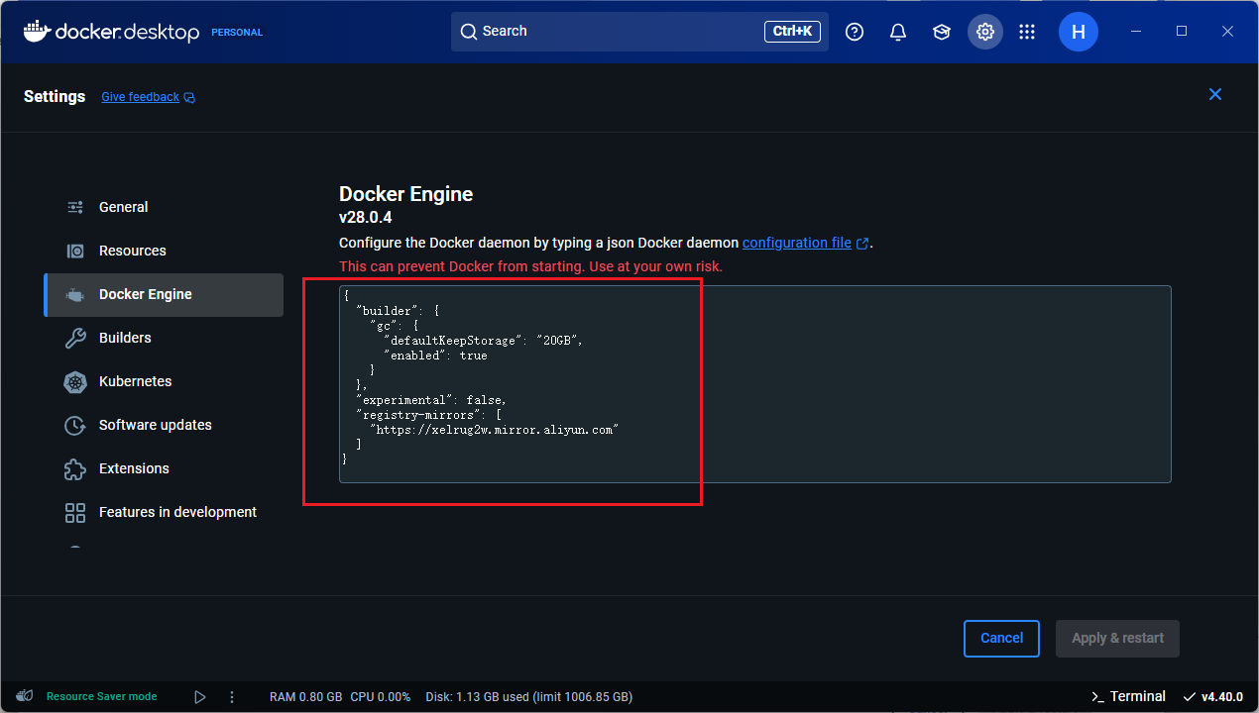Image resolution: width=1259 pixels, height=713 pixels.
Task: View notifications via the bell icon
Action: 898,31
